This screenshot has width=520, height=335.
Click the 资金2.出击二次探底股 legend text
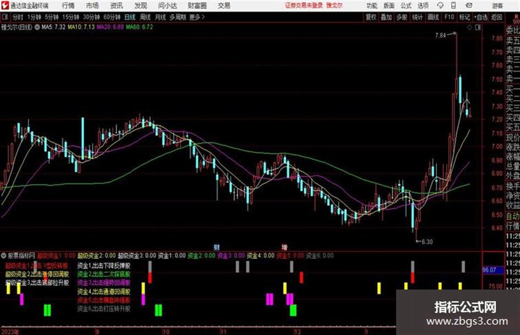(104, 274)
